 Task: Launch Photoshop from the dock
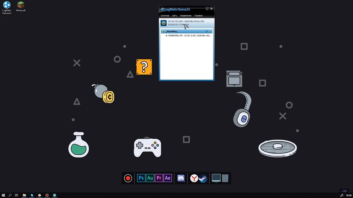coord(141,178)
